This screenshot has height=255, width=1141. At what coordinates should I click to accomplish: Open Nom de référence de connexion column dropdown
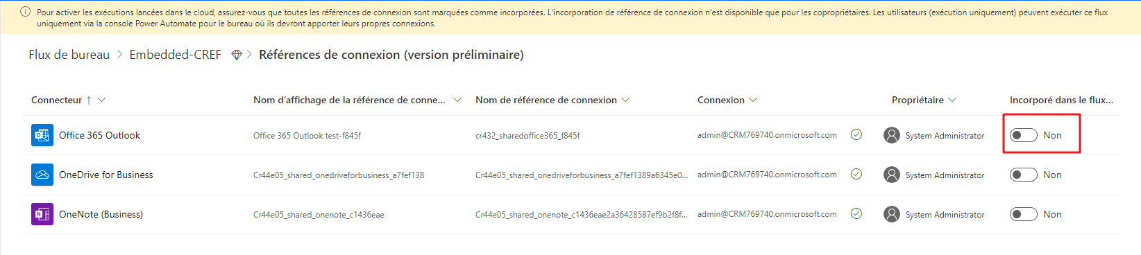coord(625,100)
